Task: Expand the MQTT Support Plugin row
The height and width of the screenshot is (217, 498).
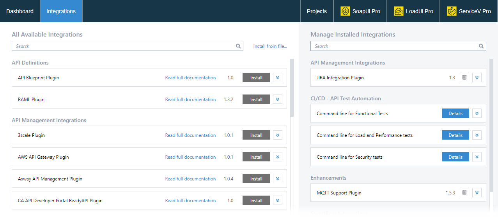Action: (477, 192)
